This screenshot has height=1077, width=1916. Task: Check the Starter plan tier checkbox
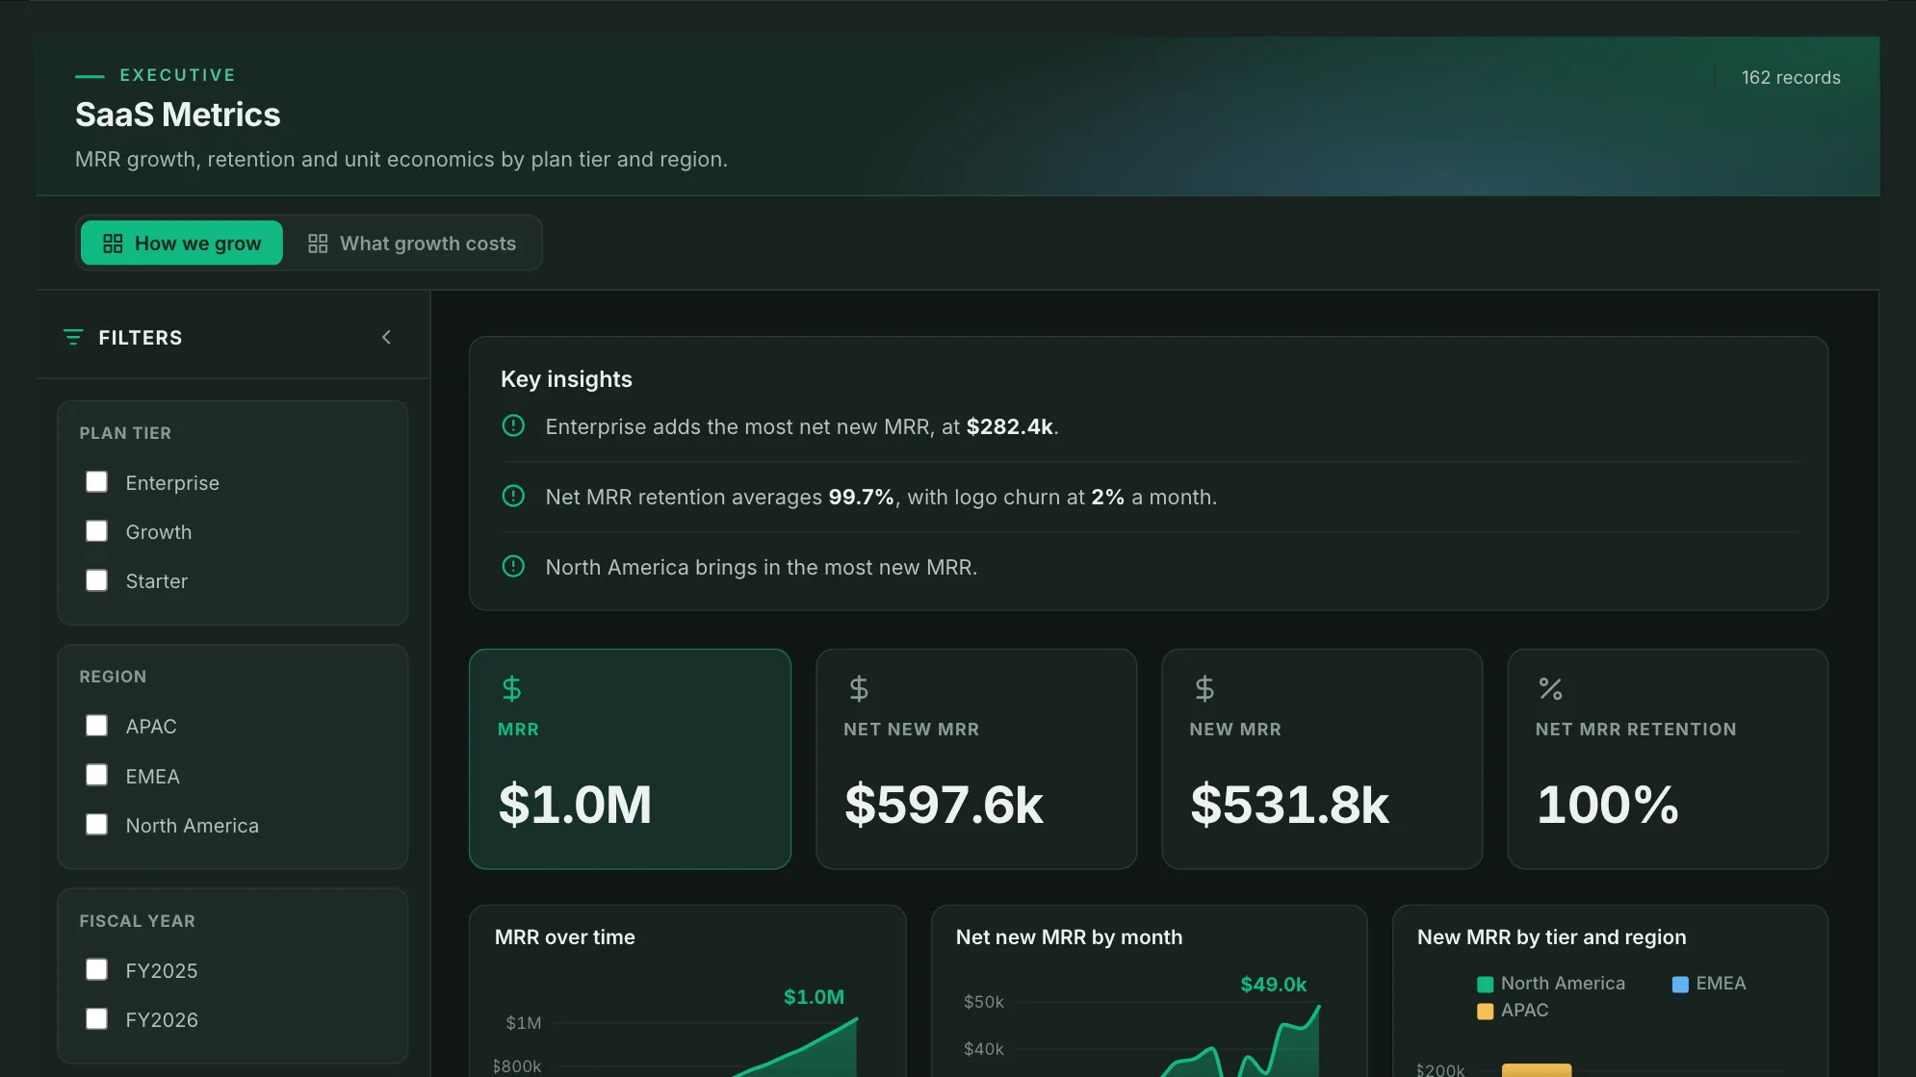pyautogui.click(x=96, y=580)
